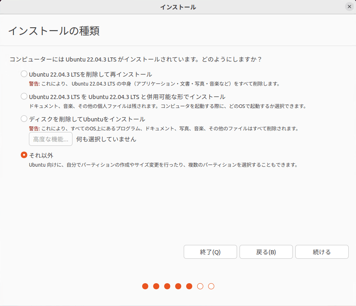Click the 高度な機能... button
Image resolution: width=356 pixels, height=306 pixels.
click(51, 139)
